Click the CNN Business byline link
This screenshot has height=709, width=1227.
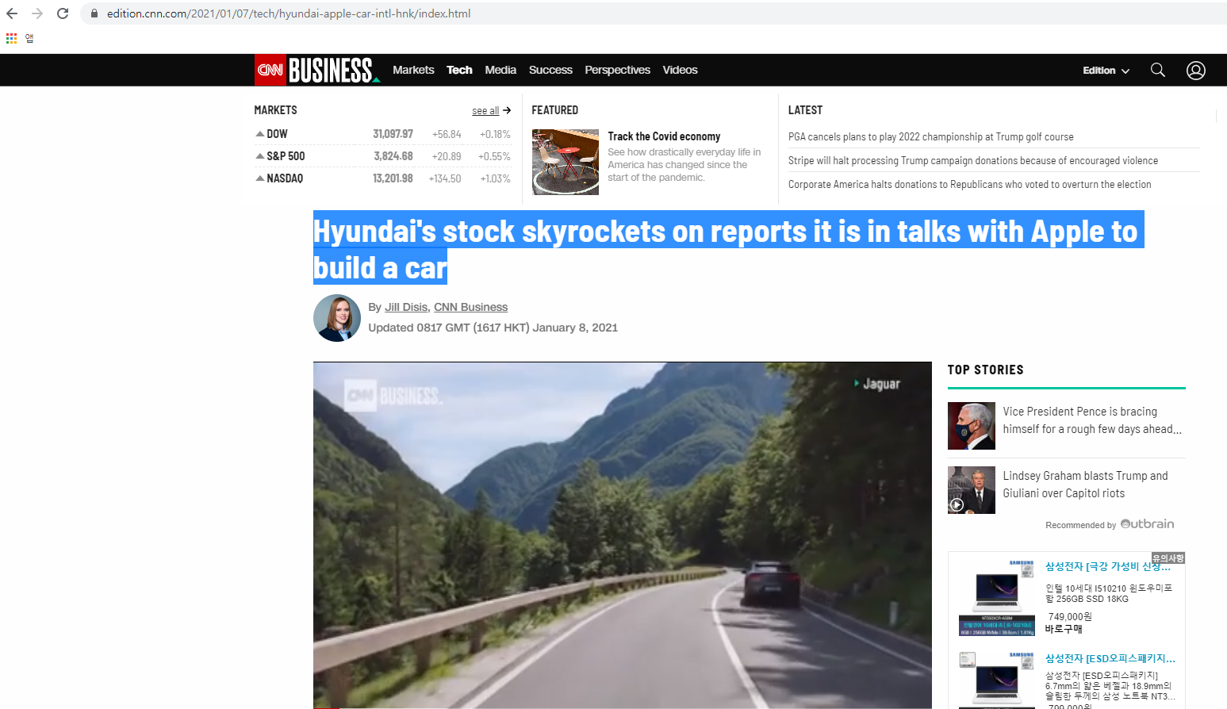tap(470, 307)
